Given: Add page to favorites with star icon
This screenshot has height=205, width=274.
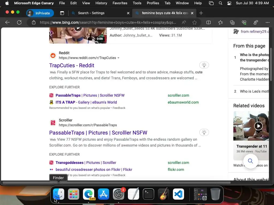Looking at the screenshot, I should (194, 22).
